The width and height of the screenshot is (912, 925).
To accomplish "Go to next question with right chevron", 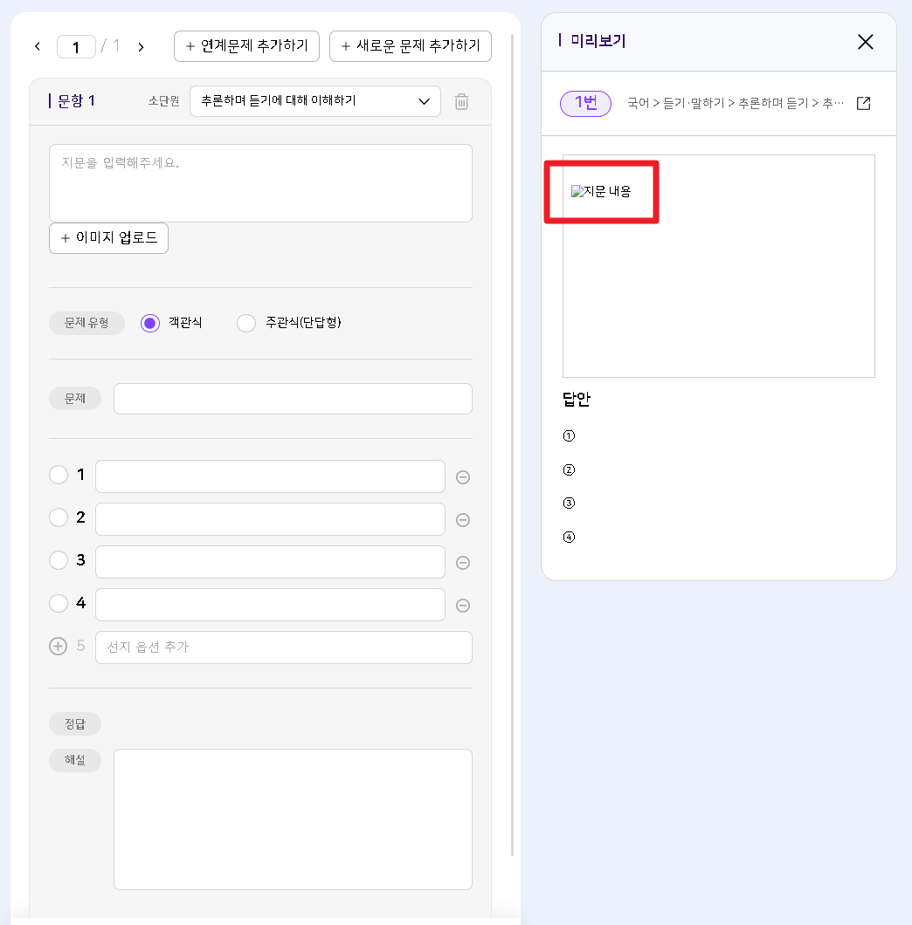I will [141, 47].
